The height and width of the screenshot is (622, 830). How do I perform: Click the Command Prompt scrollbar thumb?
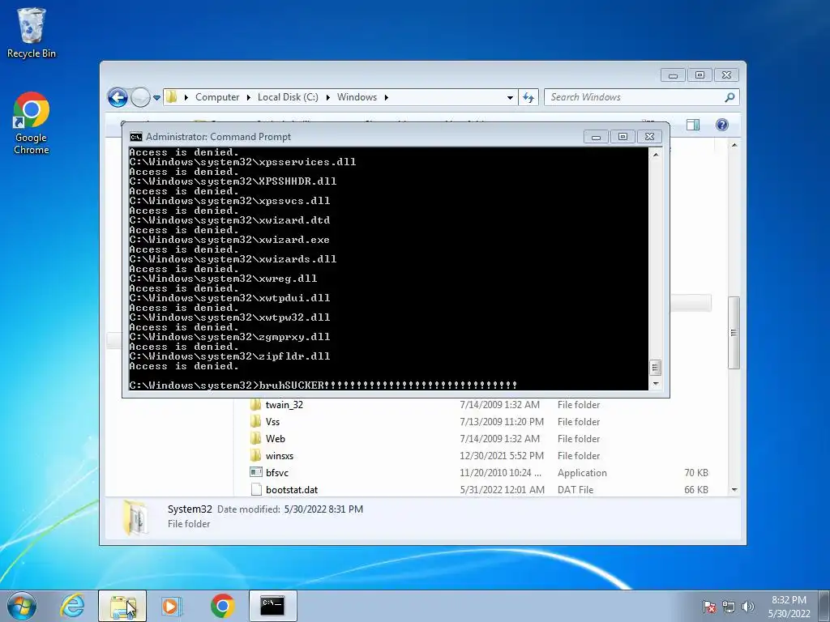pos(655,367)
